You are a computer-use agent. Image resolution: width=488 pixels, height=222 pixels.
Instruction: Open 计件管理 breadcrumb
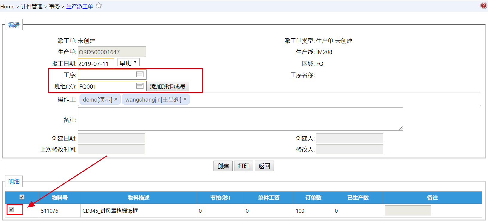pyautogui.click(x=32, y=6)
